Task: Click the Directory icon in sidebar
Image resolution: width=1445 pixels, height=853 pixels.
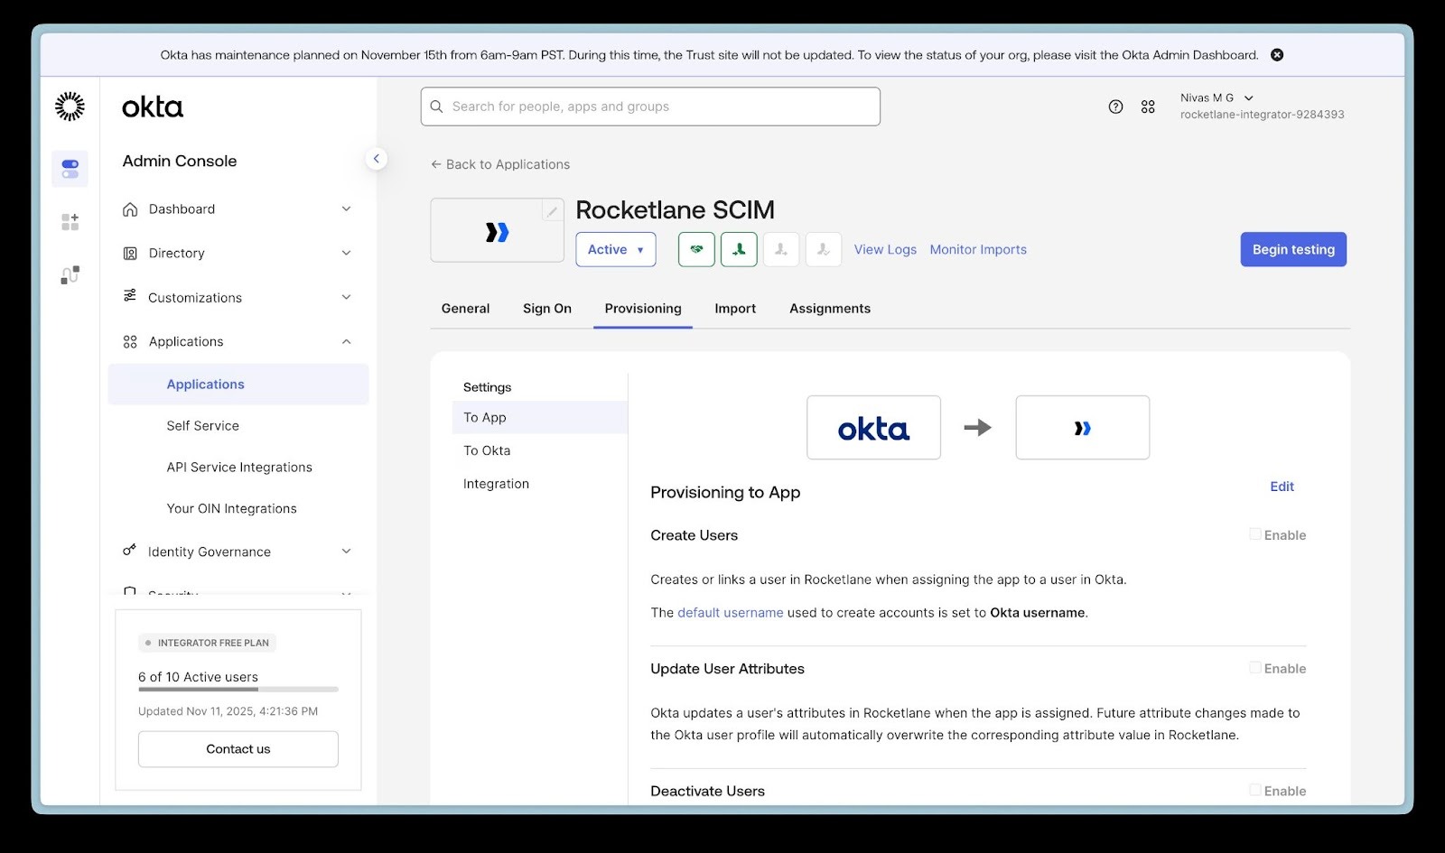Action: click(x=130, y=254)
